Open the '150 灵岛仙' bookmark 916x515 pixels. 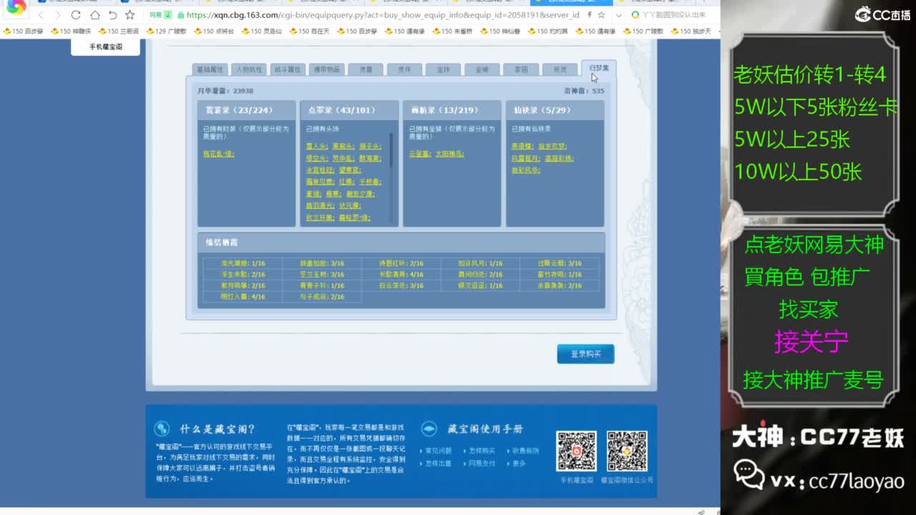[x=261, y=31]
